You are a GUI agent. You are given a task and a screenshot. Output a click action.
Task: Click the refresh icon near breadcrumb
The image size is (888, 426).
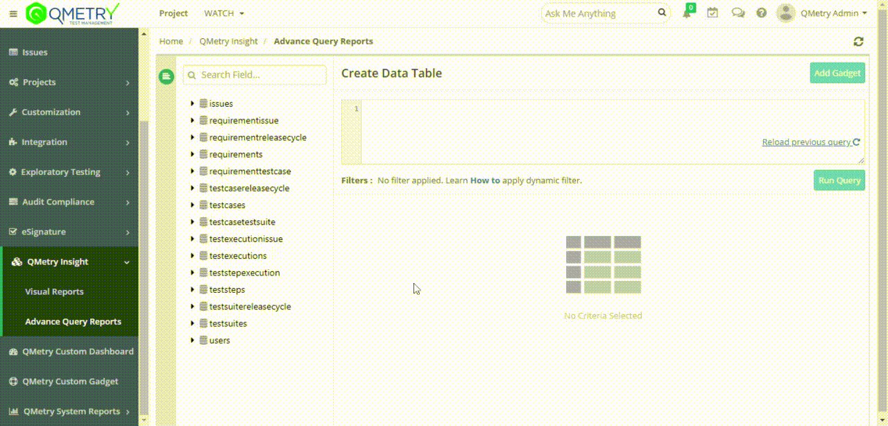pos(858,42)
